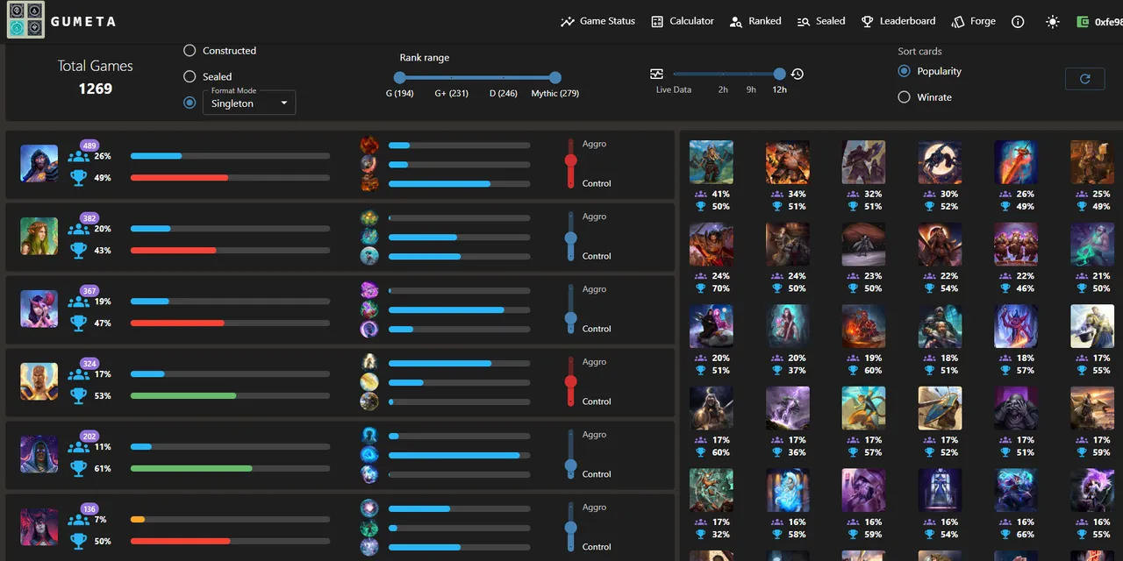Image resolution: width=1123 pixels, height=561 pixels.
Task: Select the Format Mode radio button
Action: 190,103
